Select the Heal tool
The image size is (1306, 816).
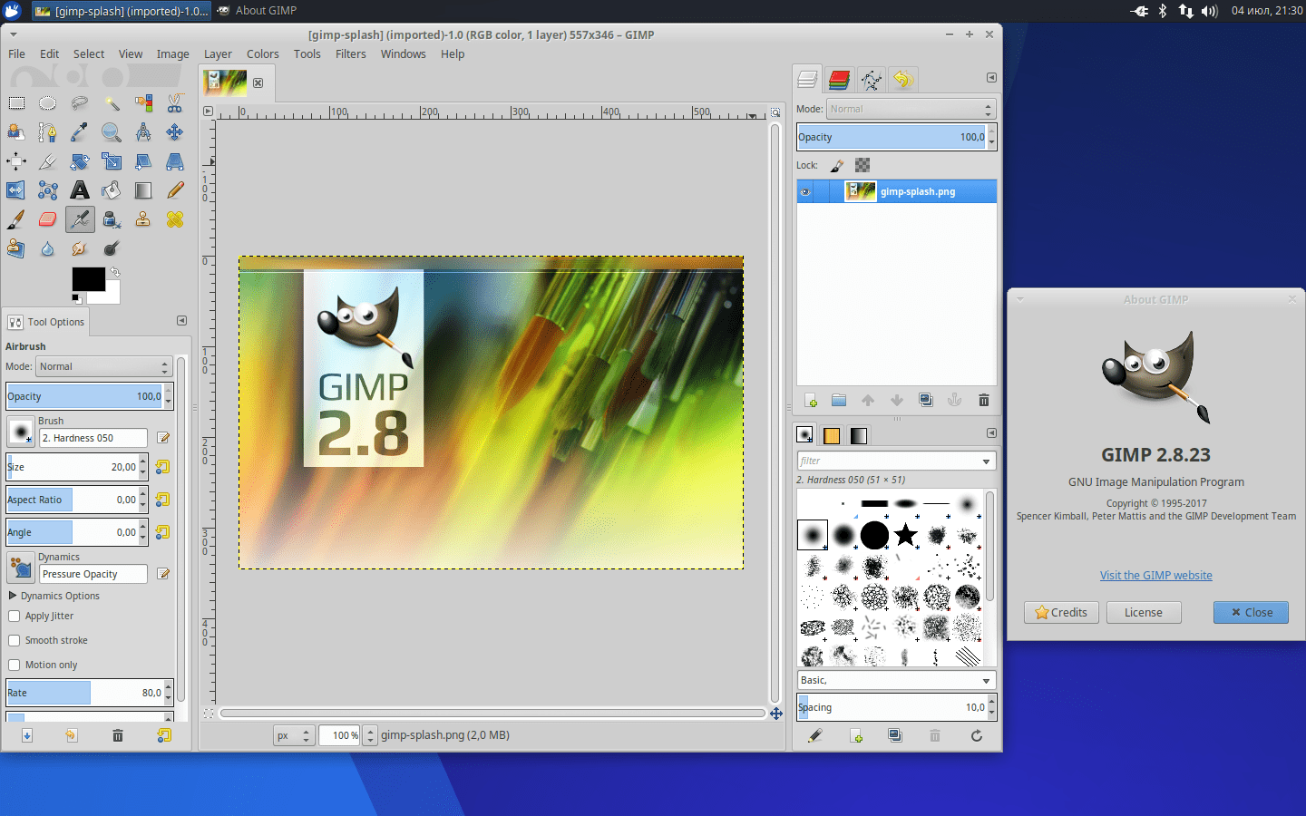click(175, 219)
